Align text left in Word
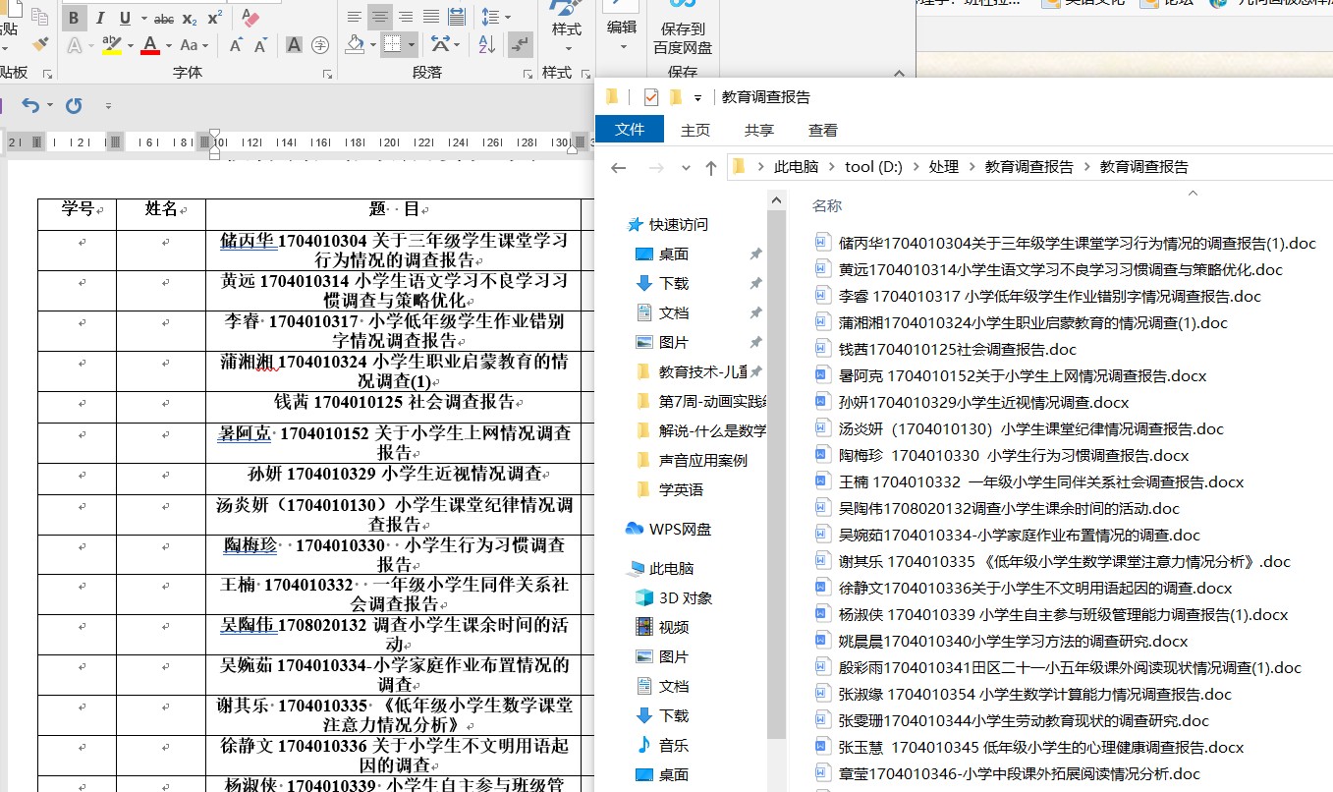 [x=355, y=17]
